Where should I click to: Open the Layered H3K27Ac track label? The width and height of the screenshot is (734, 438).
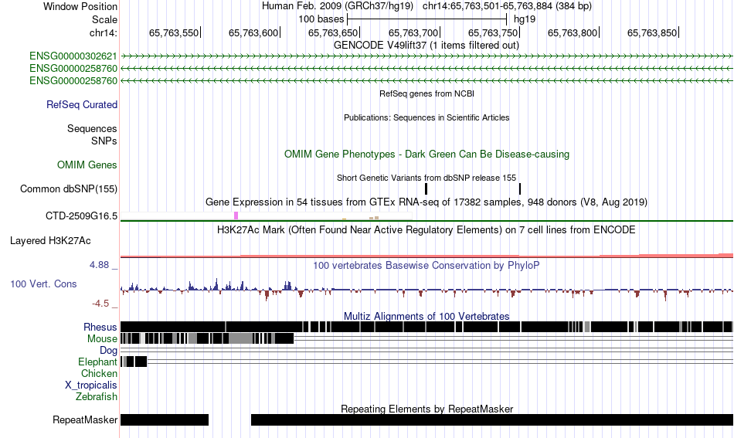point(50,240)
